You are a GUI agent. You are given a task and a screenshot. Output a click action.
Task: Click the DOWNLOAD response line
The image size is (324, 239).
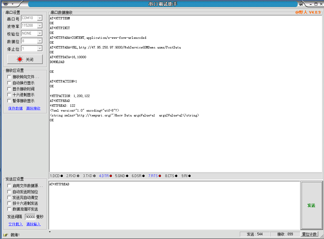pos(57,62)
